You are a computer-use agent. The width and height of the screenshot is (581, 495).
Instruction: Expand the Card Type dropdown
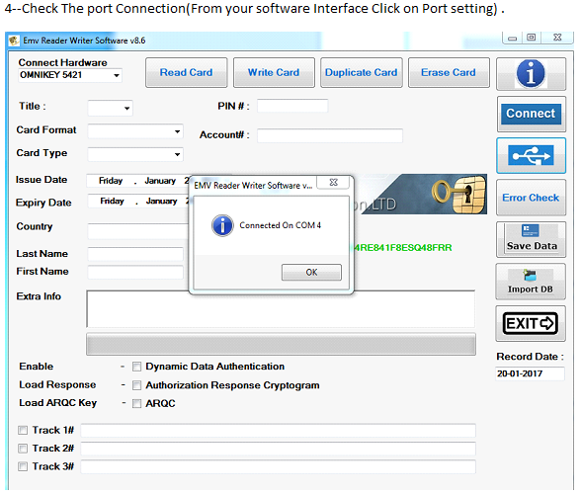tap(135, 154)
